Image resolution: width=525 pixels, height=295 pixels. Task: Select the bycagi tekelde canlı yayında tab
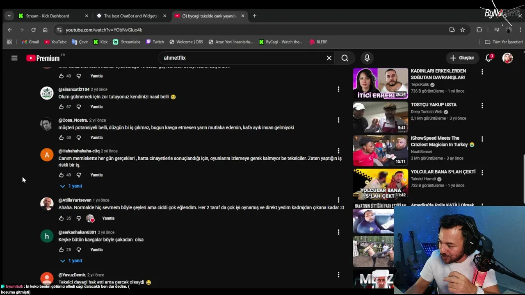pyautogui.click(x=209, y=16)
